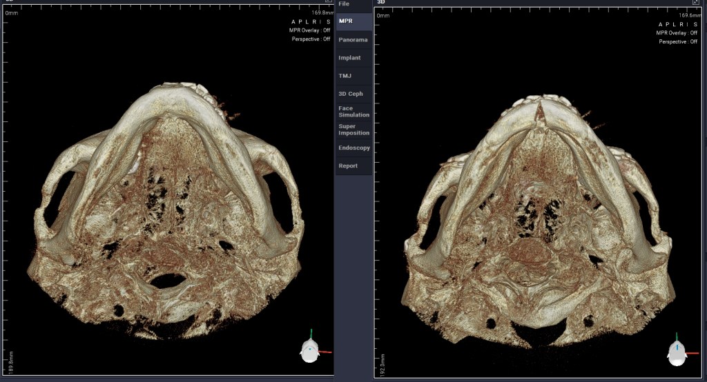707x382 pixels.
Task: Click the head orientation icon in right view
Action: (678, 352)
